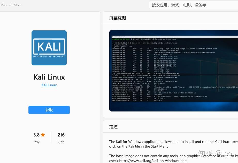Open the Kali Linux publisher link
Viewport: 238px width, 163px height.
click(x=49, y=85)
